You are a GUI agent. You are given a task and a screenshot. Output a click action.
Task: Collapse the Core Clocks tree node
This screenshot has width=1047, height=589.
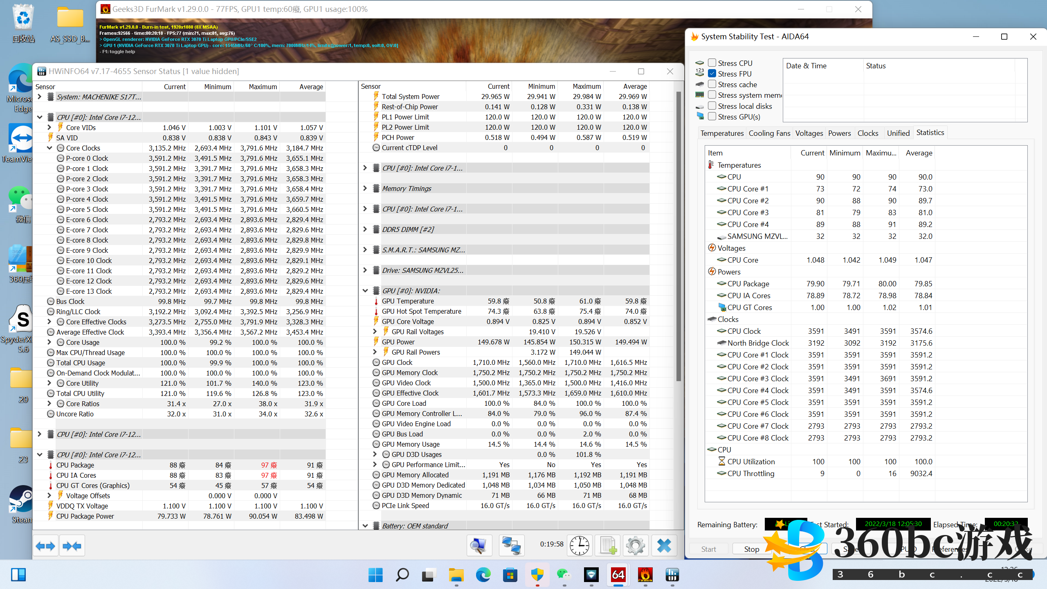click(x=49, y=148)
